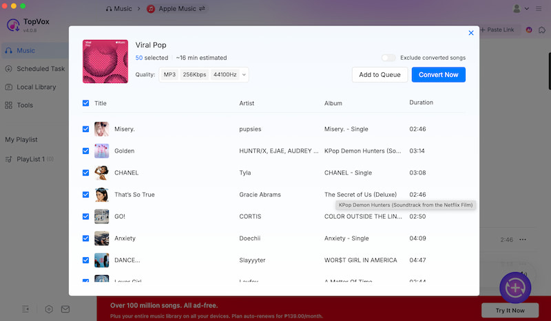Click album WOR$T GIRL IN AMERICA

(360, 260)
